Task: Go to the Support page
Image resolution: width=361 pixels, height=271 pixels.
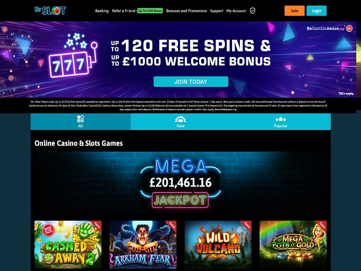Action: 217,11
